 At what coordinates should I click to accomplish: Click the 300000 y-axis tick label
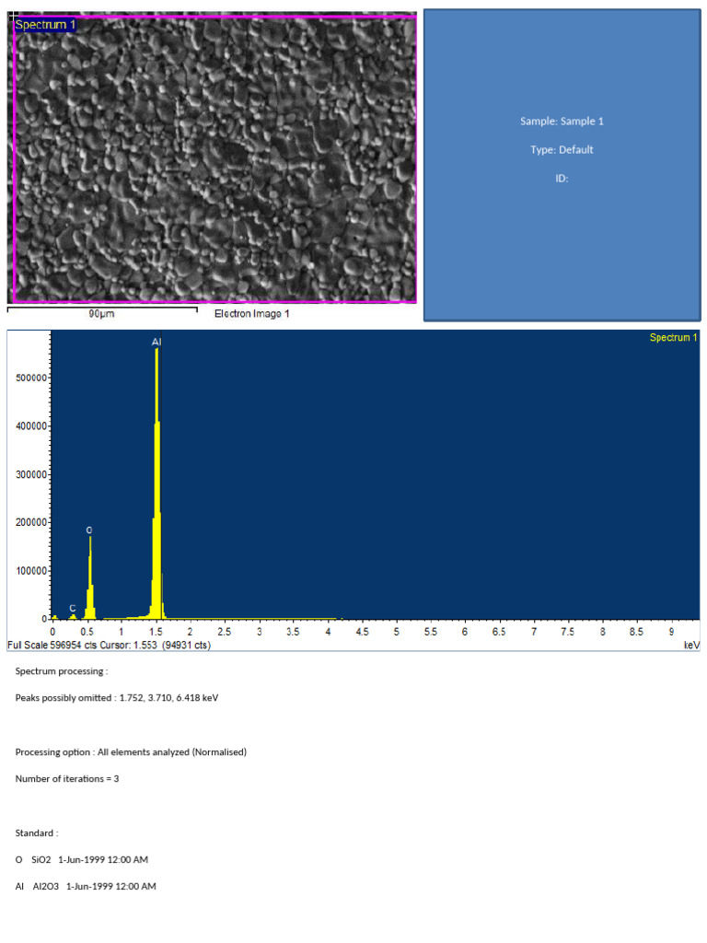click(31, 474)
